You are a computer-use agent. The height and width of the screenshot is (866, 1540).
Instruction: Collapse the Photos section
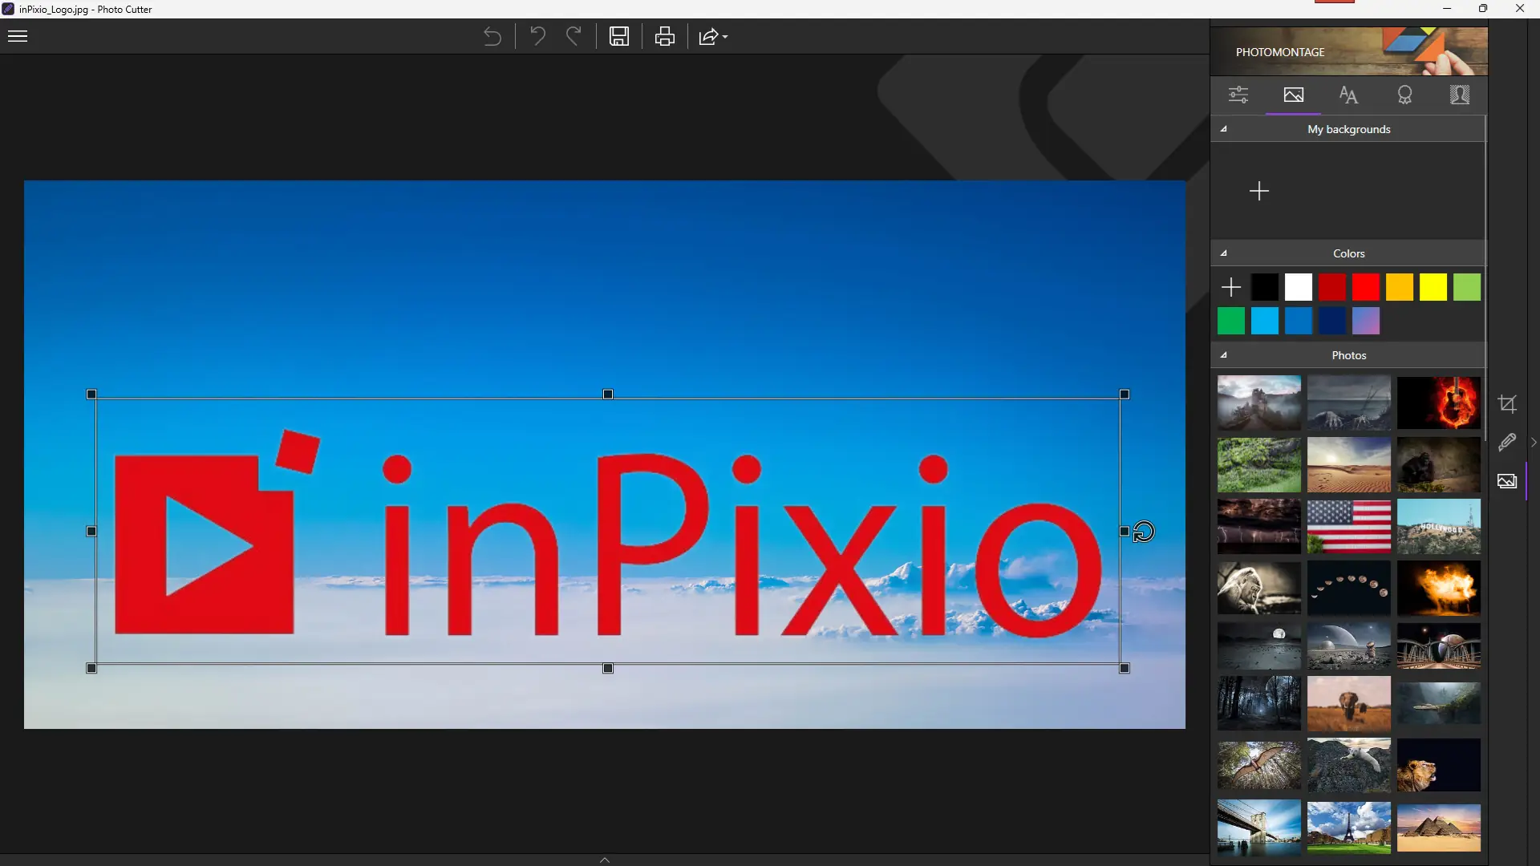click(1224, 355)
